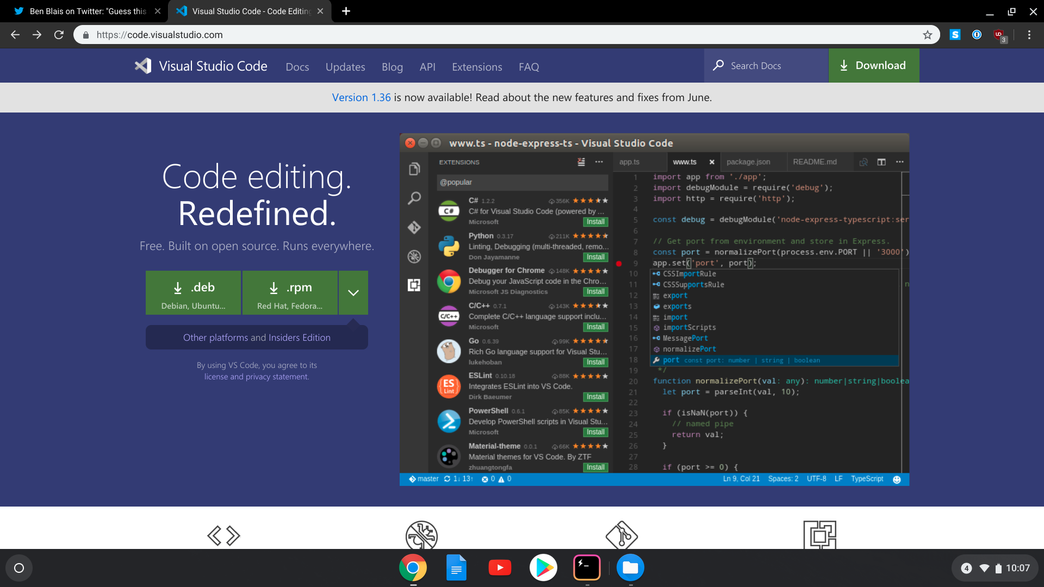Click the debugging bug feature icon
This screenshot has height=587, width=1044.
pos(421,535)
